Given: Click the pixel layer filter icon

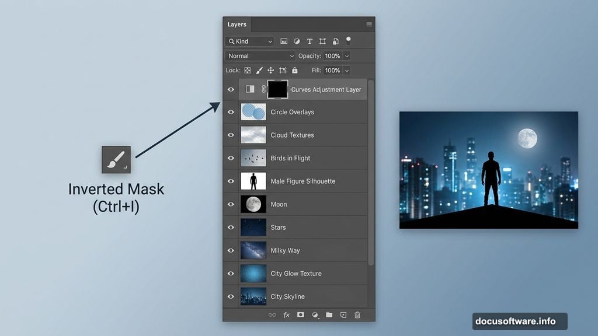Looking at the screenshot, I should (x=284, y=41).
